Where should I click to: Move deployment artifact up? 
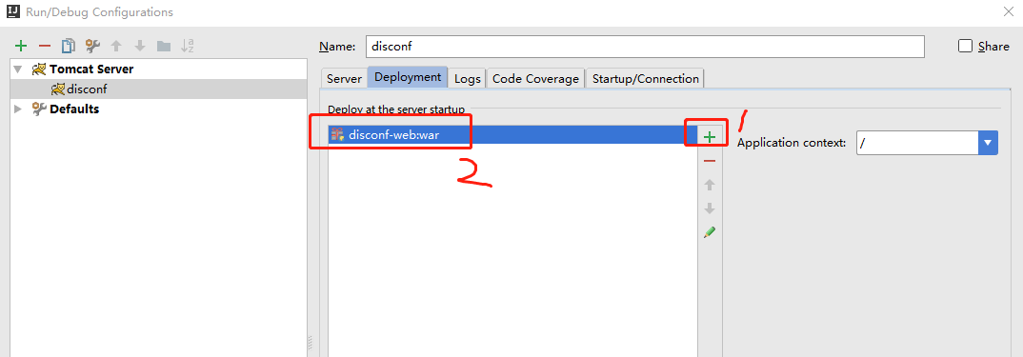(x=710, y=185)
